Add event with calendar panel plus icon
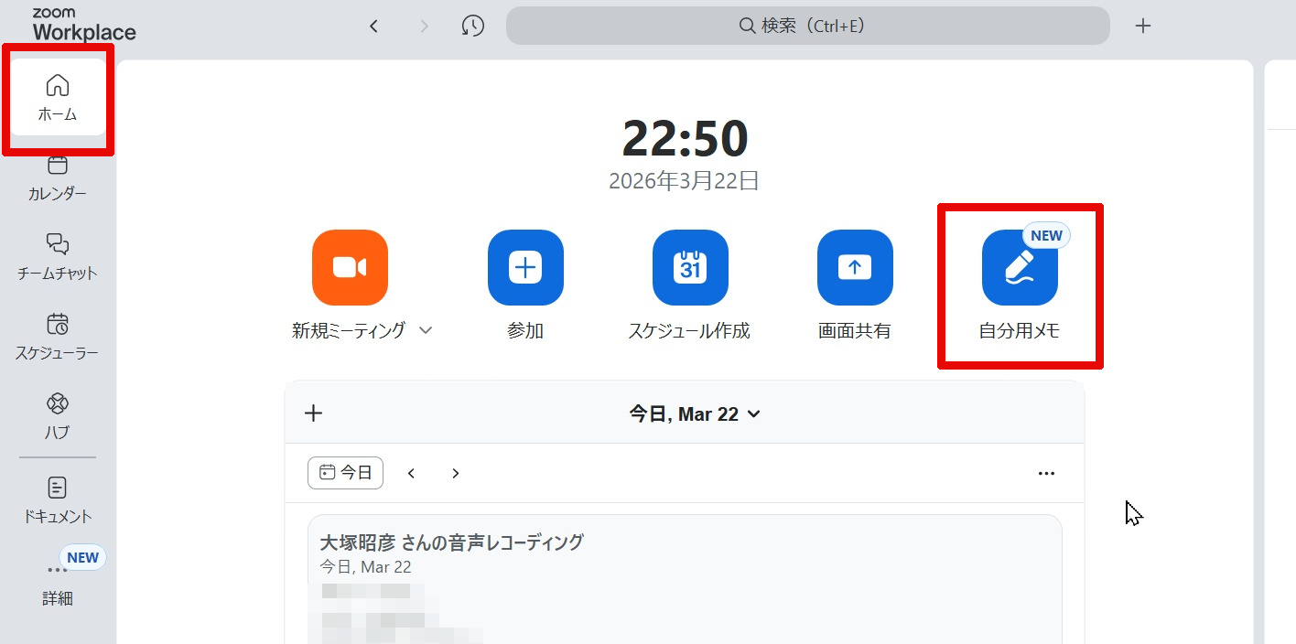The width and height of the screenshot is (1296, 644). pos(314,413)
